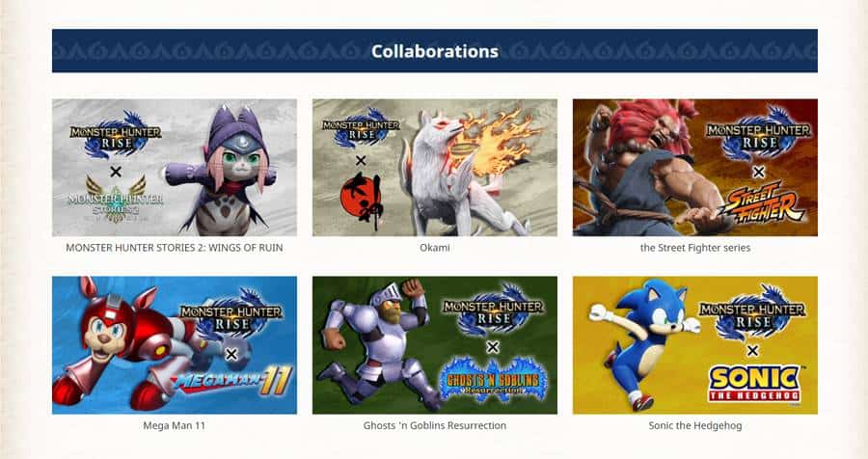868x459 pixels.
Task: Open the Okami collaboration image
Action: pos(435,168)
